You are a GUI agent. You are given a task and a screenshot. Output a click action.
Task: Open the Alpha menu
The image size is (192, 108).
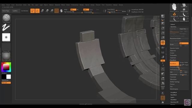pos(3,5)
